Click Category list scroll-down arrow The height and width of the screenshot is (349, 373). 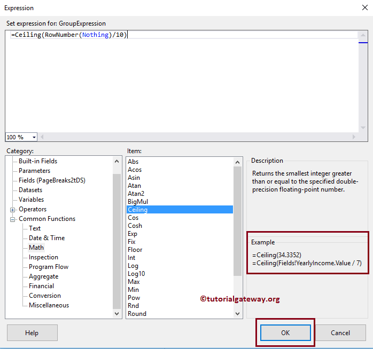(116, 314)
